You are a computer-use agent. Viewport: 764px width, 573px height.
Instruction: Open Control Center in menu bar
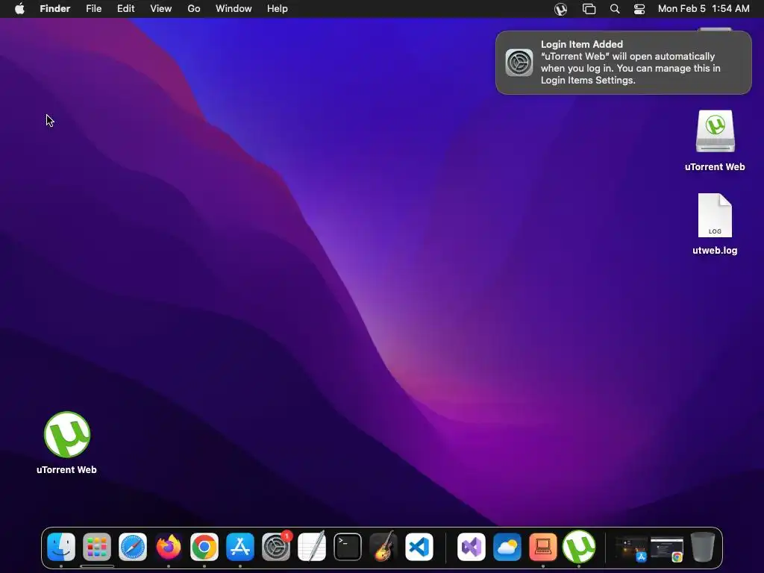click(x=639, y=9)
